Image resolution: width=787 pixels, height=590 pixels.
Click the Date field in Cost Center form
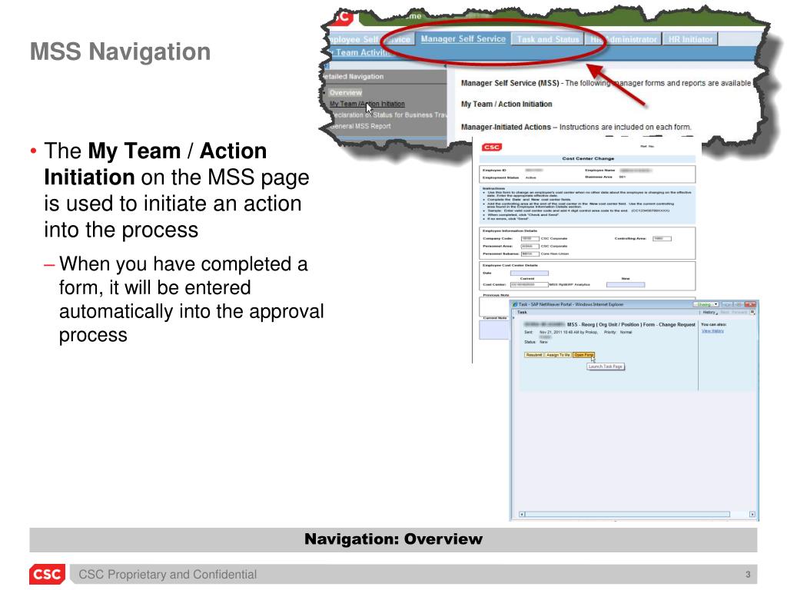click(x=529, y=273)
